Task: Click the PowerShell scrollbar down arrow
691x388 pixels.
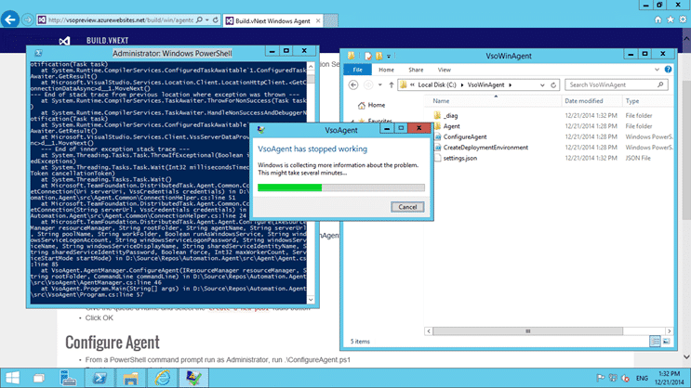Action: pyautogui.click(x=311, y=300)
